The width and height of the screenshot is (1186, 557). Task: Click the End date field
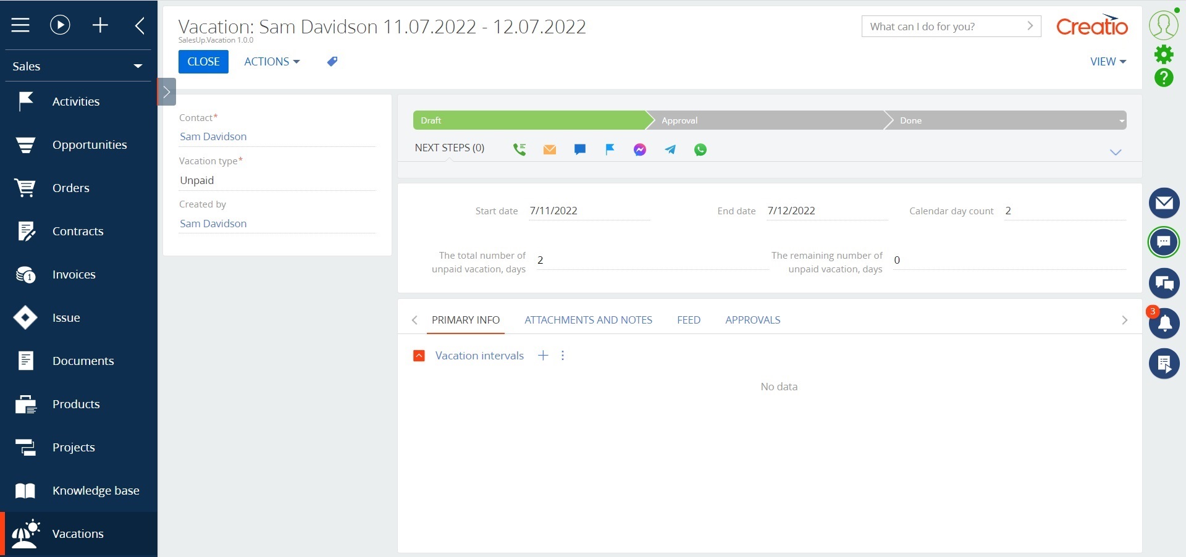click(x=827, y=211)
